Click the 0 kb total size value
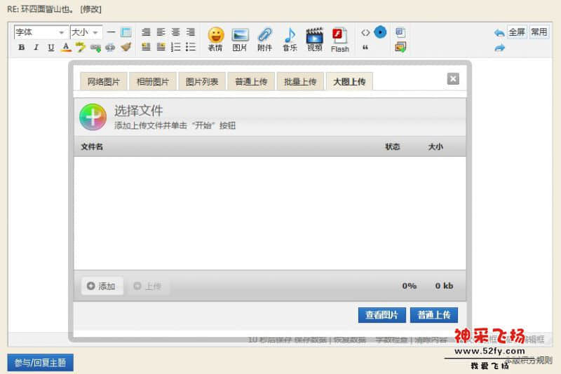This screenshot has width=561, height=374. pyautogui.click(x=444, y=286)
